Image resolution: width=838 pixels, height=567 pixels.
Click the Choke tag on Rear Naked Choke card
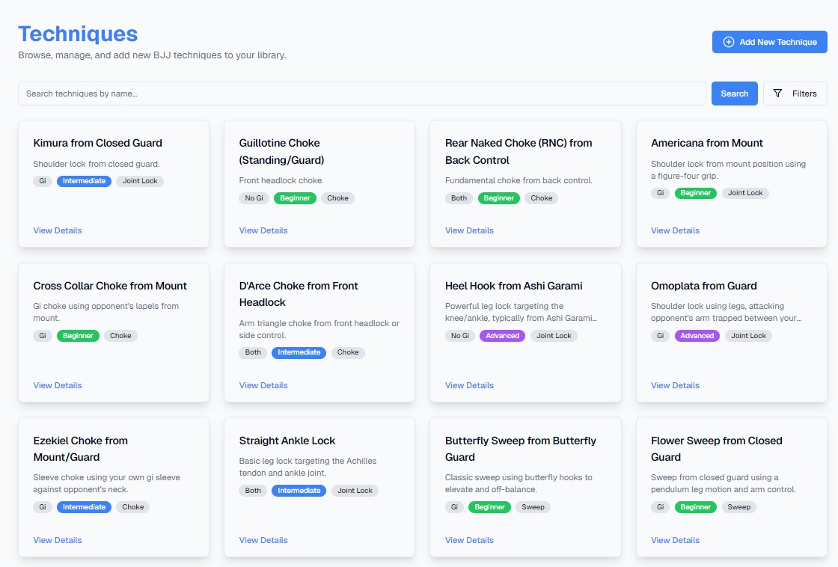pos(542,198)
